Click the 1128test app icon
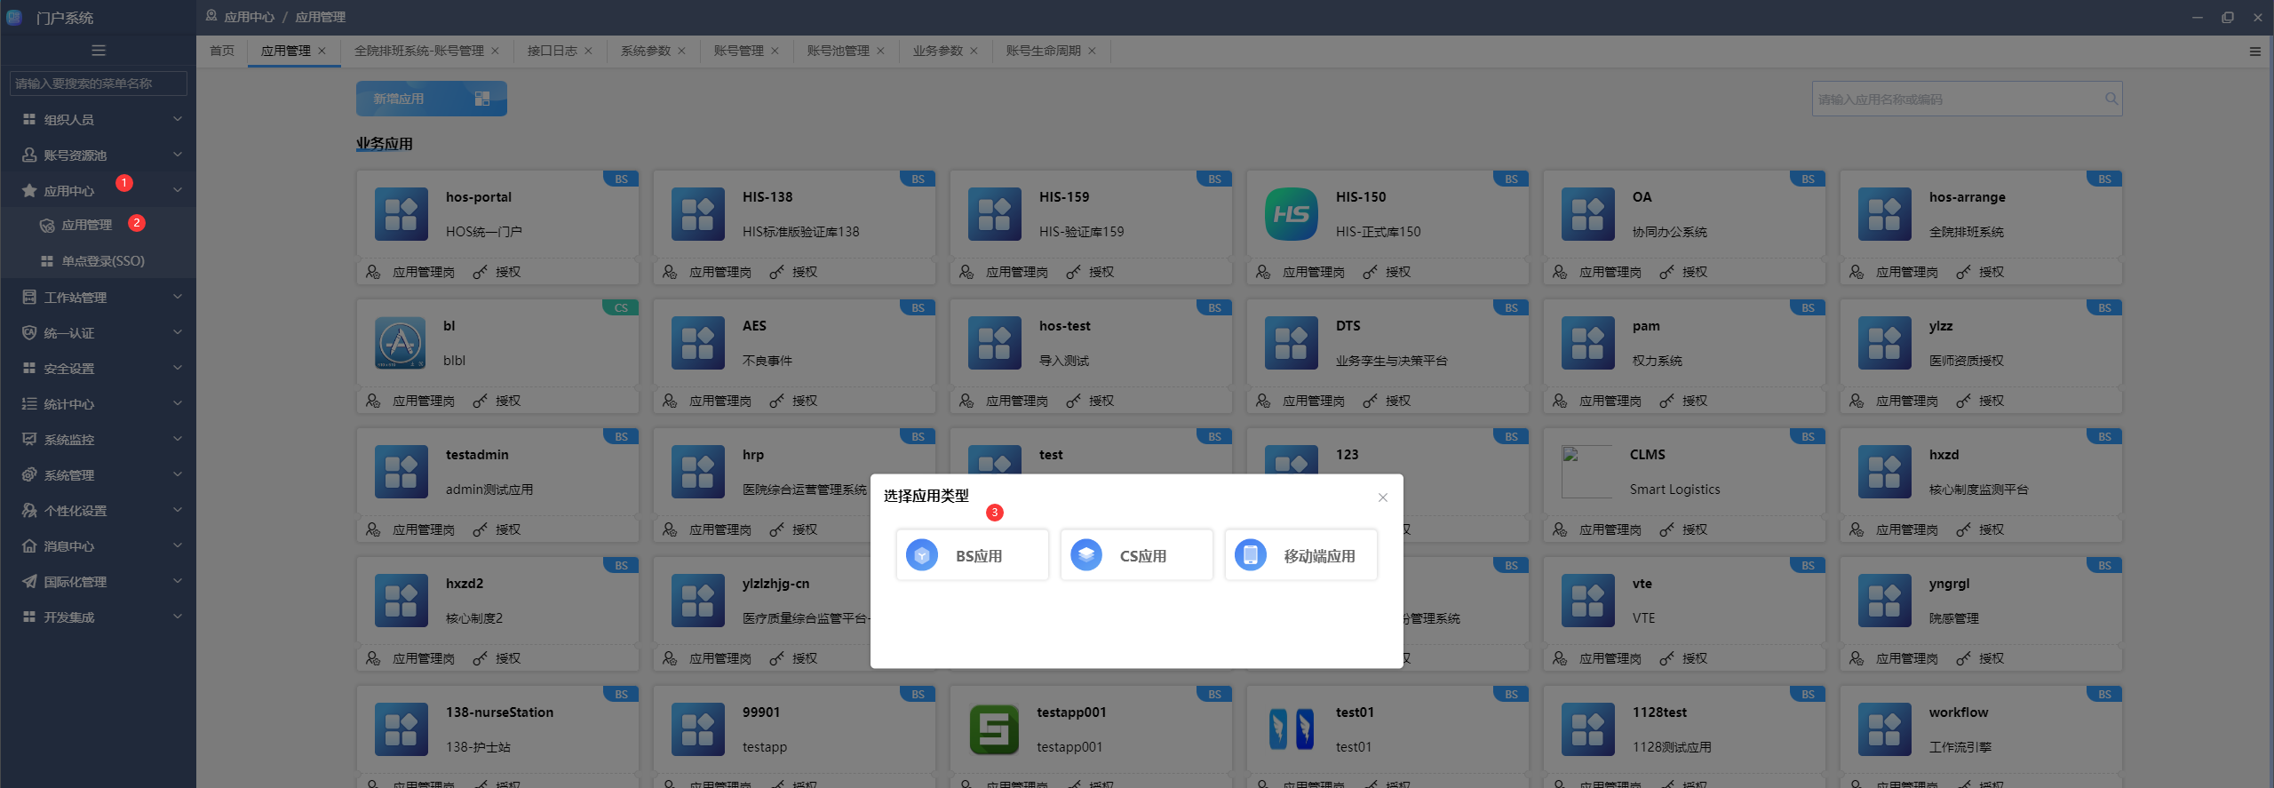This screenshot has width=2274, height=788. pyautogui.click(x=1588, y=729)
